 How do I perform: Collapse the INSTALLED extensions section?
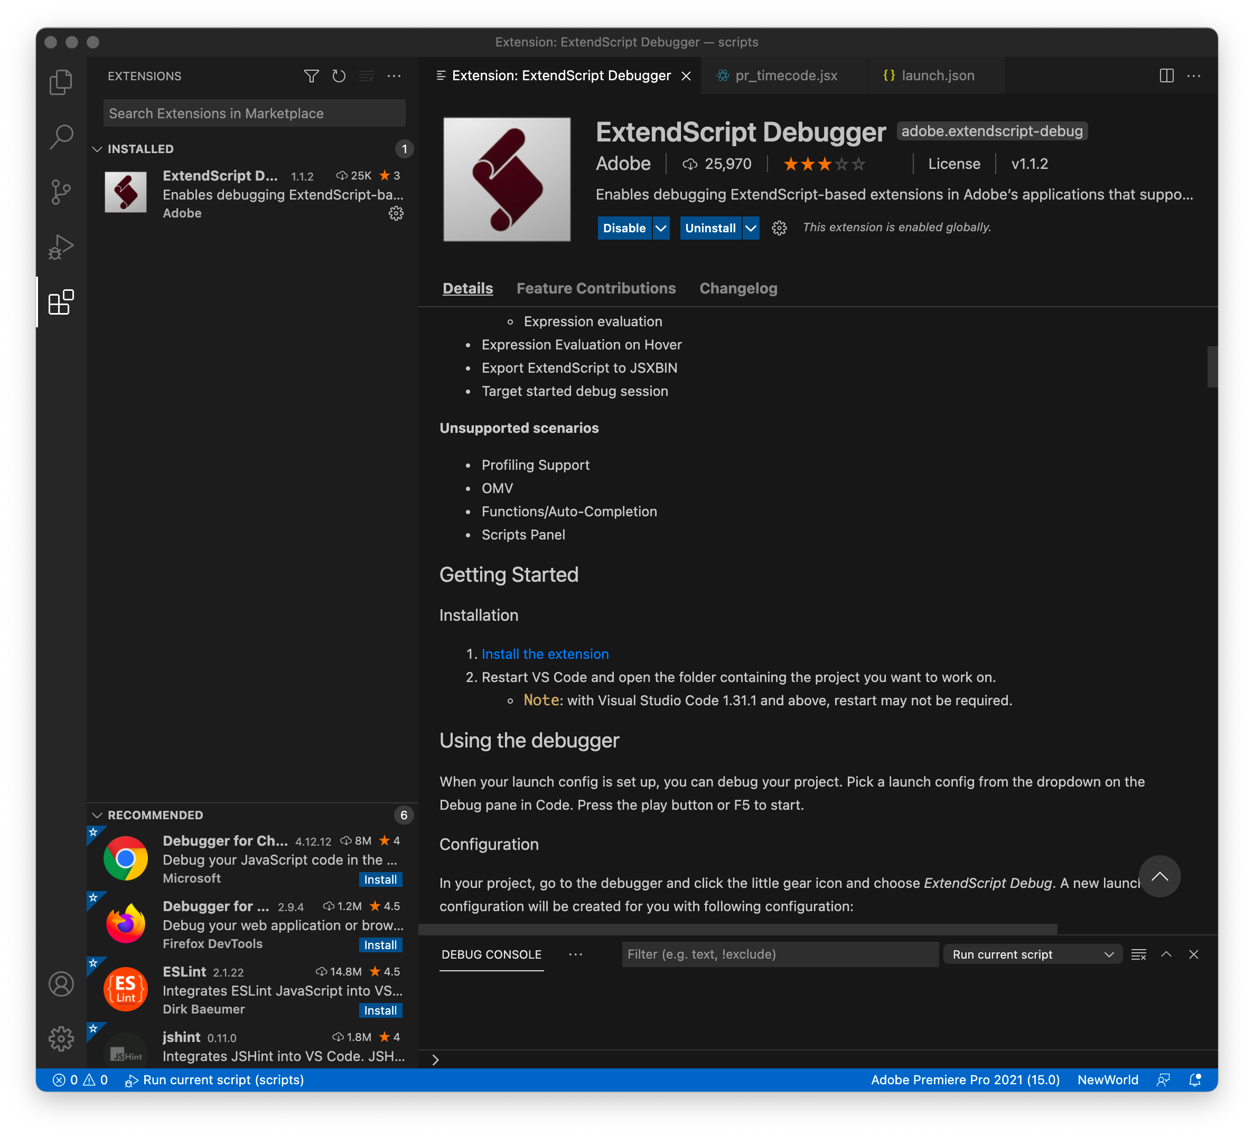[97, 149]
